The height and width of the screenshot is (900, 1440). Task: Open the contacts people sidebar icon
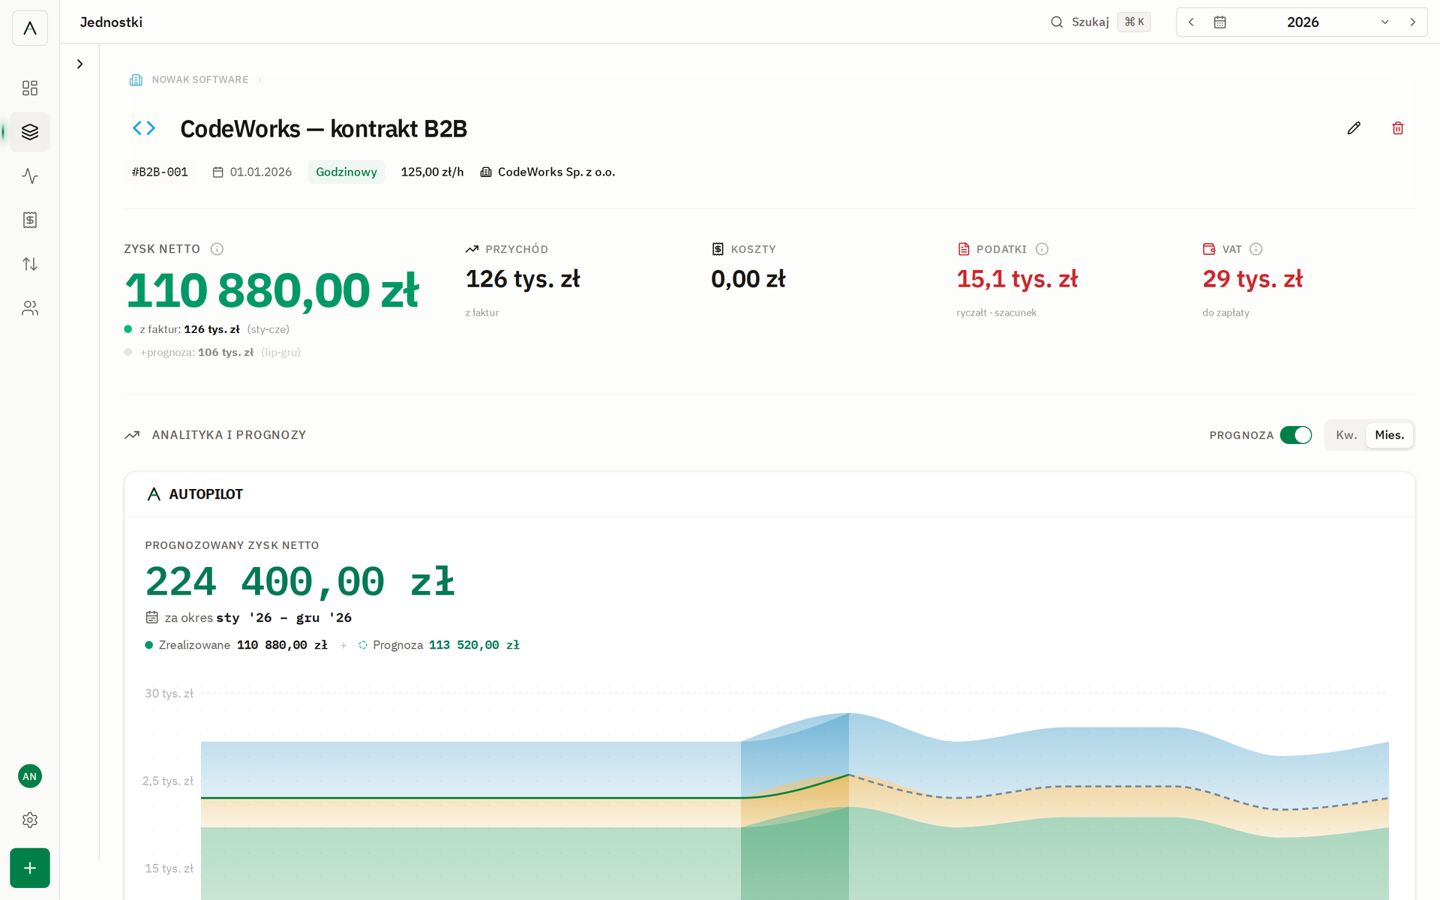(x=30, y=308)
